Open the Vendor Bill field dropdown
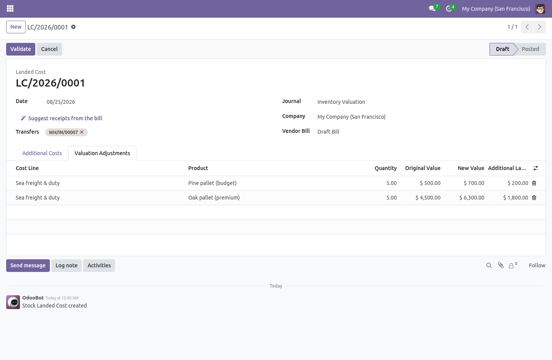552x360 pixels. tap(426, 132)
